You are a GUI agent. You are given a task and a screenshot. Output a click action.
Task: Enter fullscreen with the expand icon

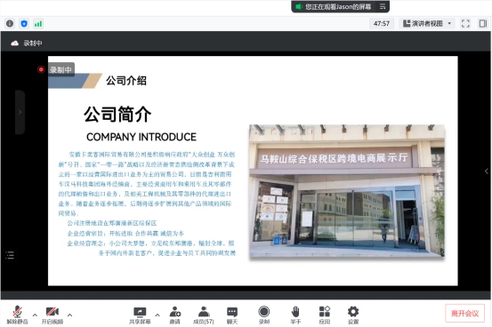click(465, 23)
